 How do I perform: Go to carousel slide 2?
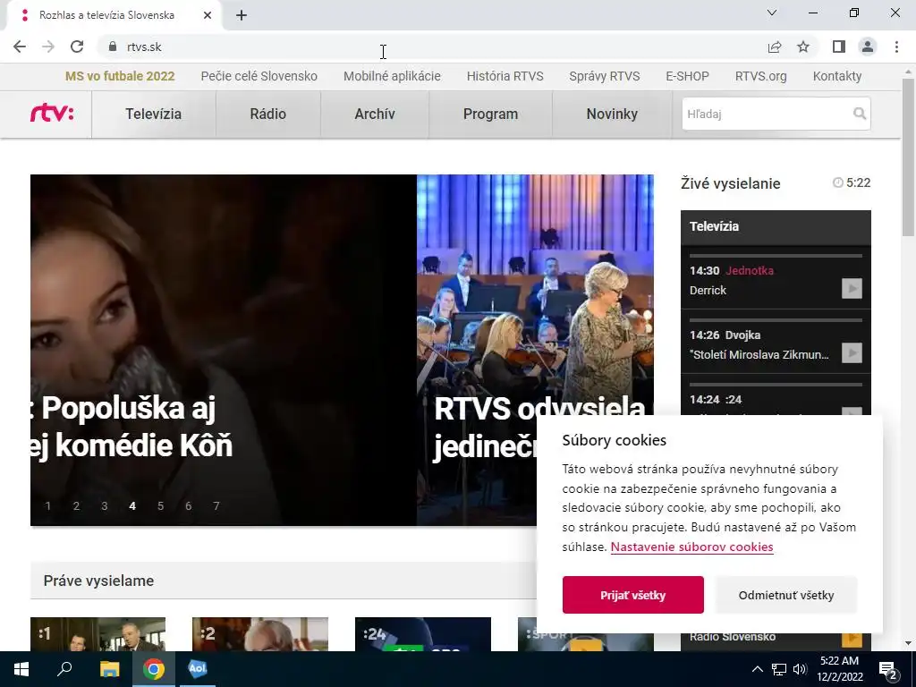pyautogui.click(x=76, y=506)
